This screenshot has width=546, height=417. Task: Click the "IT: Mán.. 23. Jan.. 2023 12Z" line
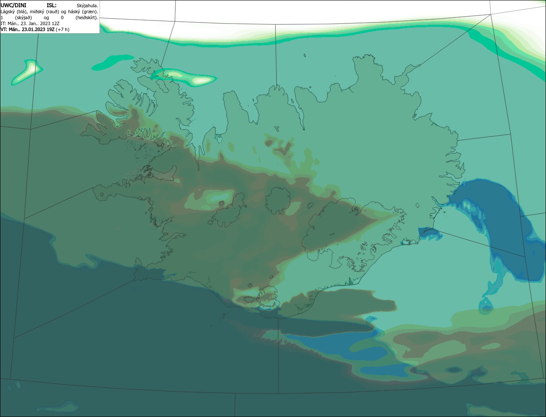coord(30,23)
